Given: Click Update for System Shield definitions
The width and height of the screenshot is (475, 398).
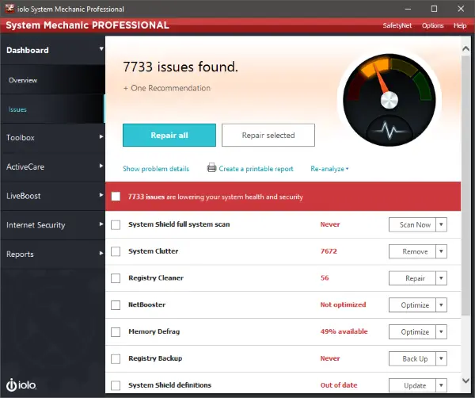Looking at the screenshot, I should (x=412, y=385).
